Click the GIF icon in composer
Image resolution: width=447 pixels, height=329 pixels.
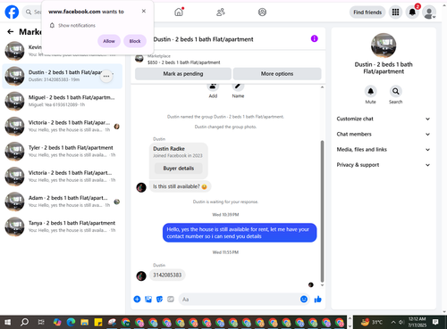(171, 300)
